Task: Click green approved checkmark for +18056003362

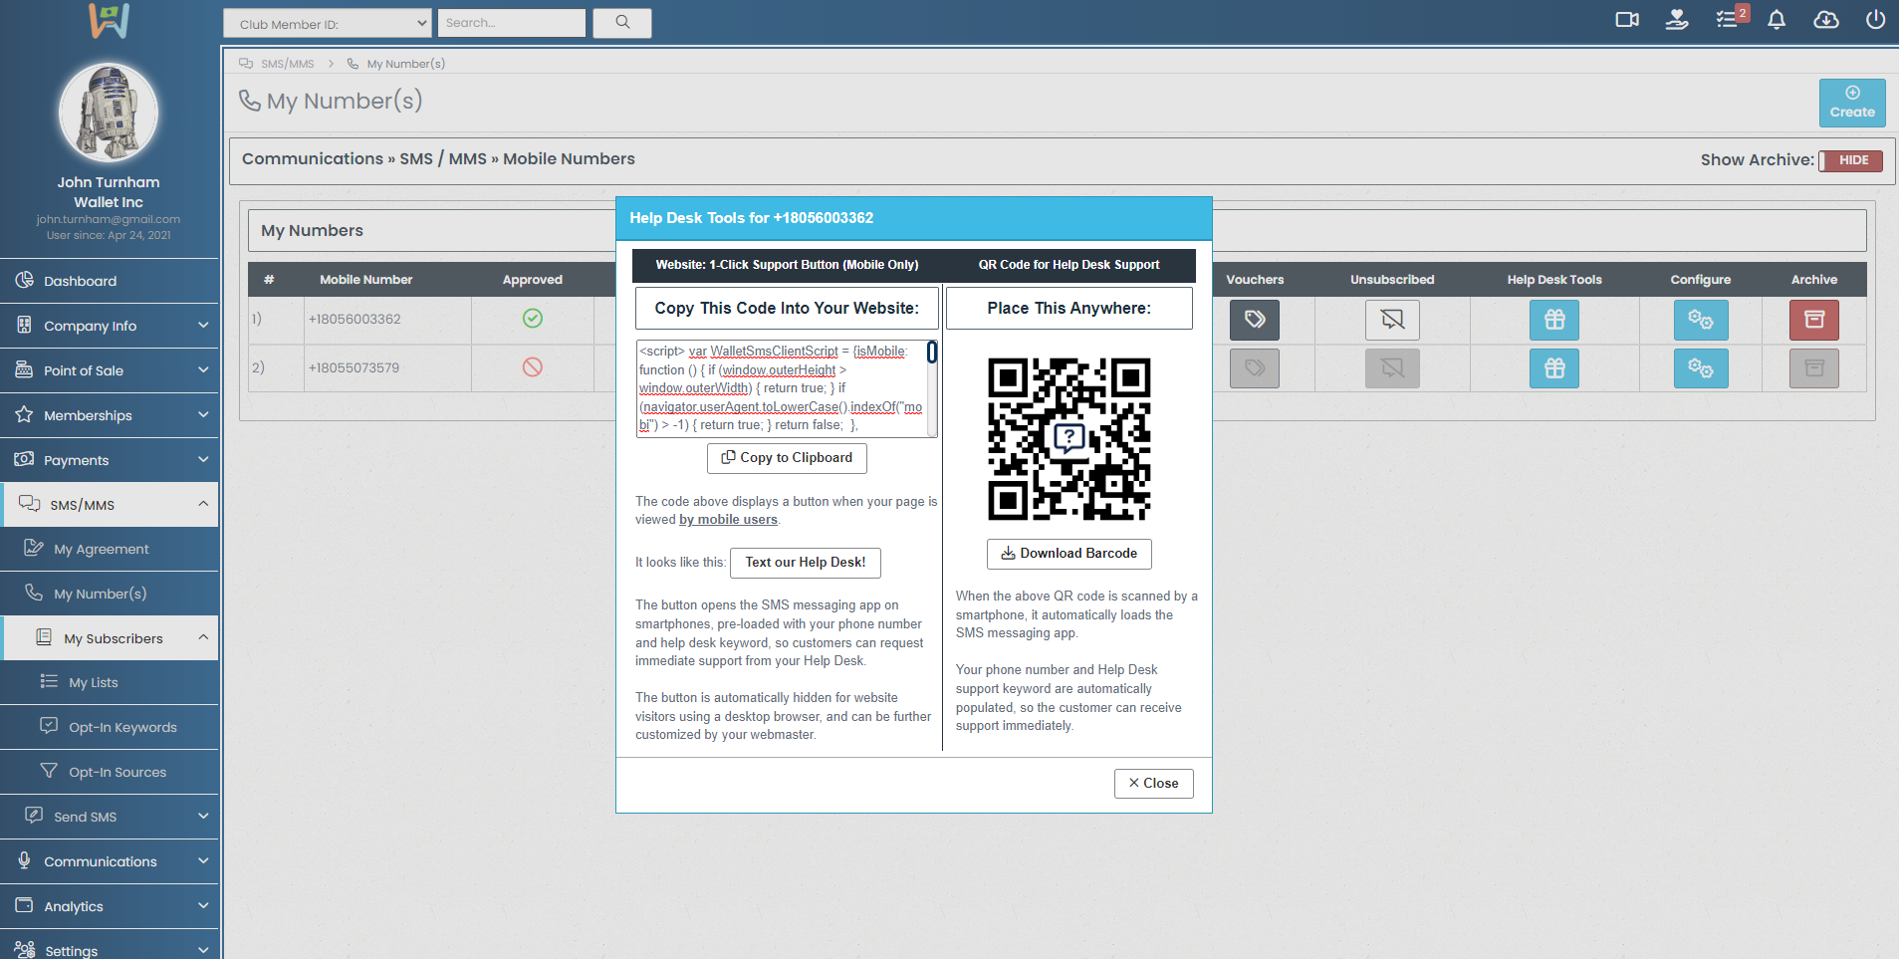Action: click(533, 319)
